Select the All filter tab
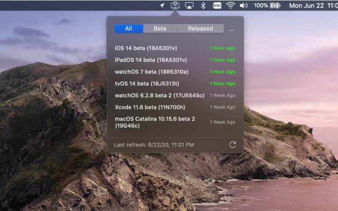The height and width of the screenshot is (211, 338). coord(128,28)
